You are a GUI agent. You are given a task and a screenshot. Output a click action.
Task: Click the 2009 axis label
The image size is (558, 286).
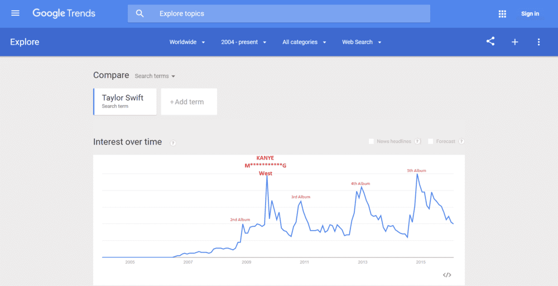coord(246,262)
